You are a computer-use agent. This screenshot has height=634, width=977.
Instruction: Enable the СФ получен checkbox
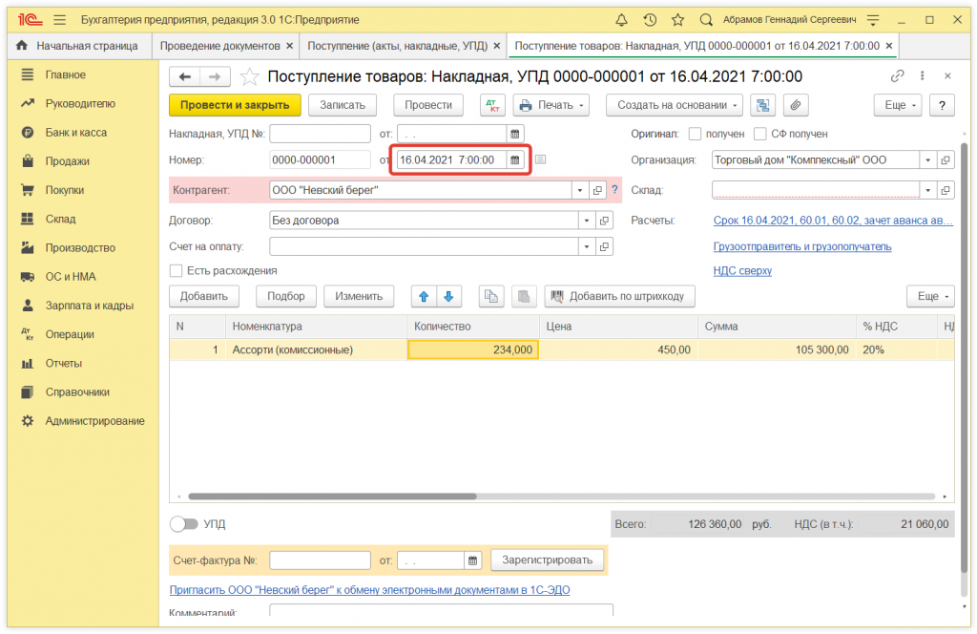(x=761, y=135)
